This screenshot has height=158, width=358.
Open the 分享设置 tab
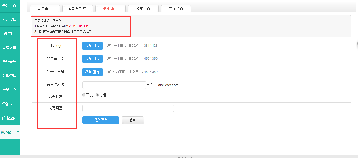pyautogui.click(x=143, y=8)
